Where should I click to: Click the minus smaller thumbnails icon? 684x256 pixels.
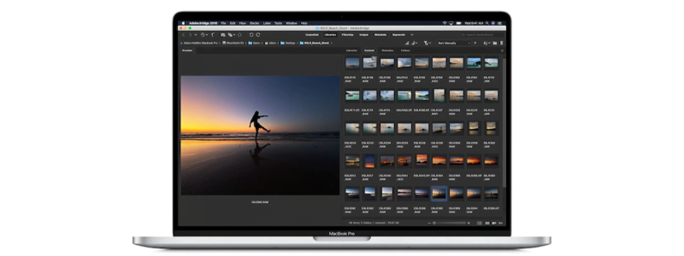coord(429,223)
